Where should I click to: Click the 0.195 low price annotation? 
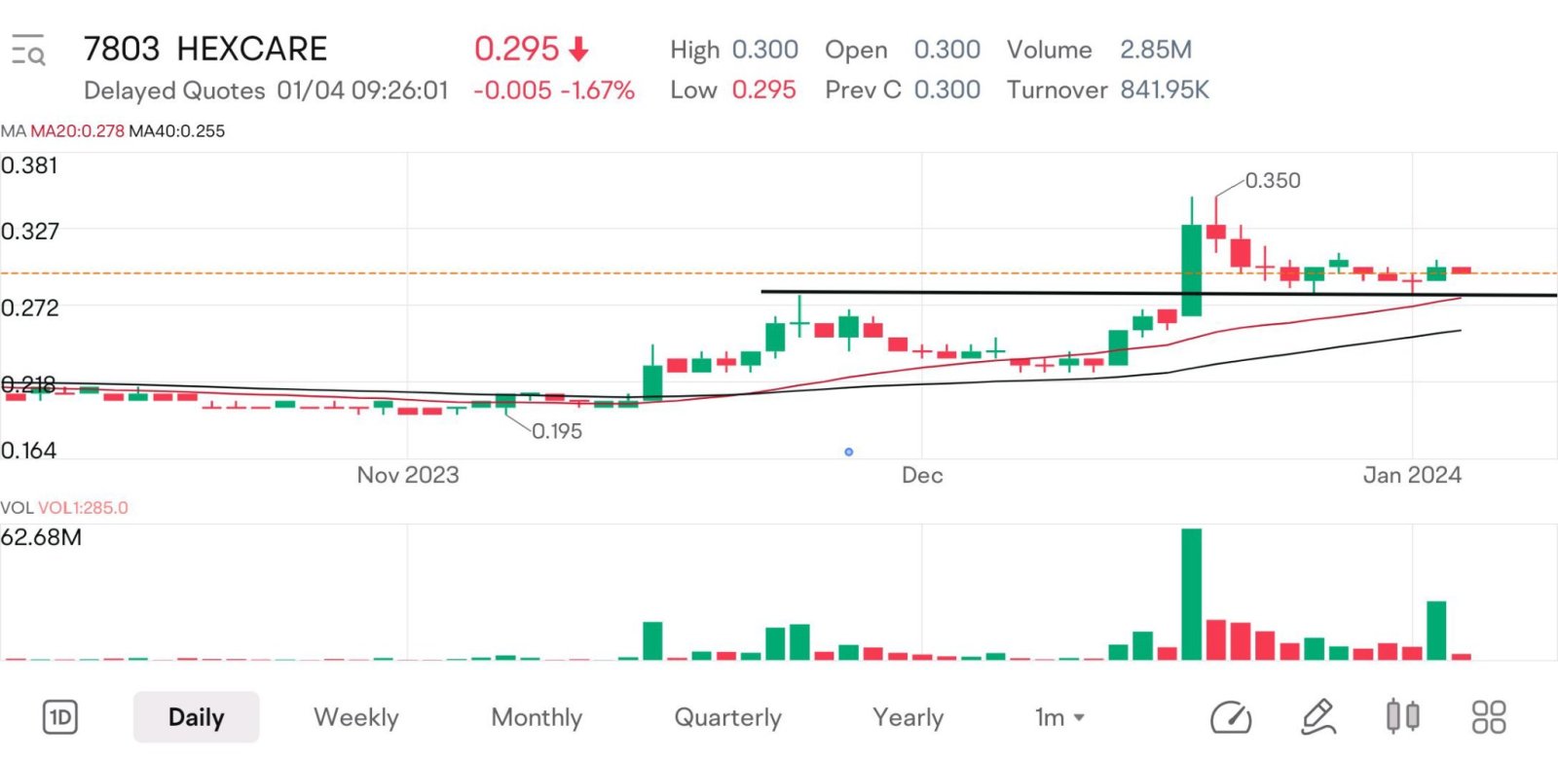557,431
